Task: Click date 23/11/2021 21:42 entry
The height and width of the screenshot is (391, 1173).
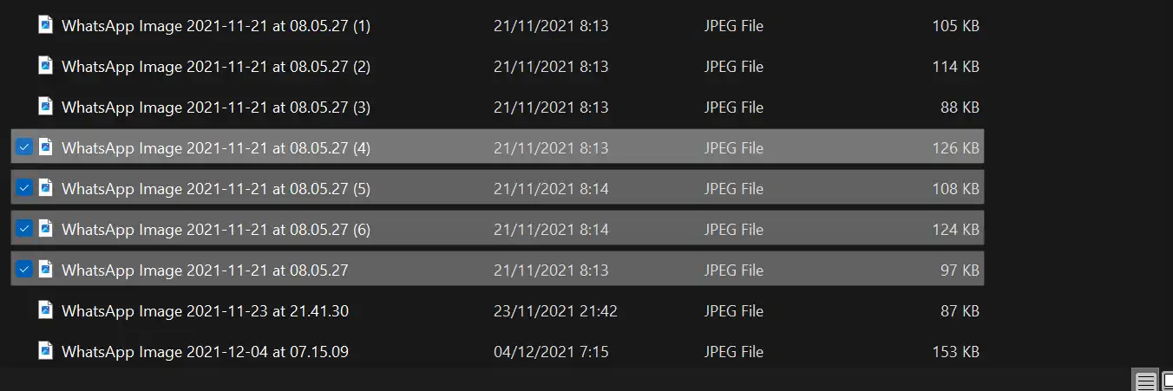Action: coord(555,310)
